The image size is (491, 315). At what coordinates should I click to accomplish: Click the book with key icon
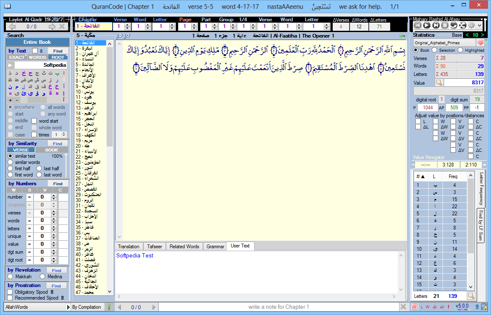pos(484,307)
